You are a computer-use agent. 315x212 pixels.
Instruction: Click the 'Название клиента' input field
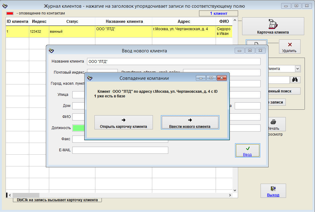(x=173, y=61)
